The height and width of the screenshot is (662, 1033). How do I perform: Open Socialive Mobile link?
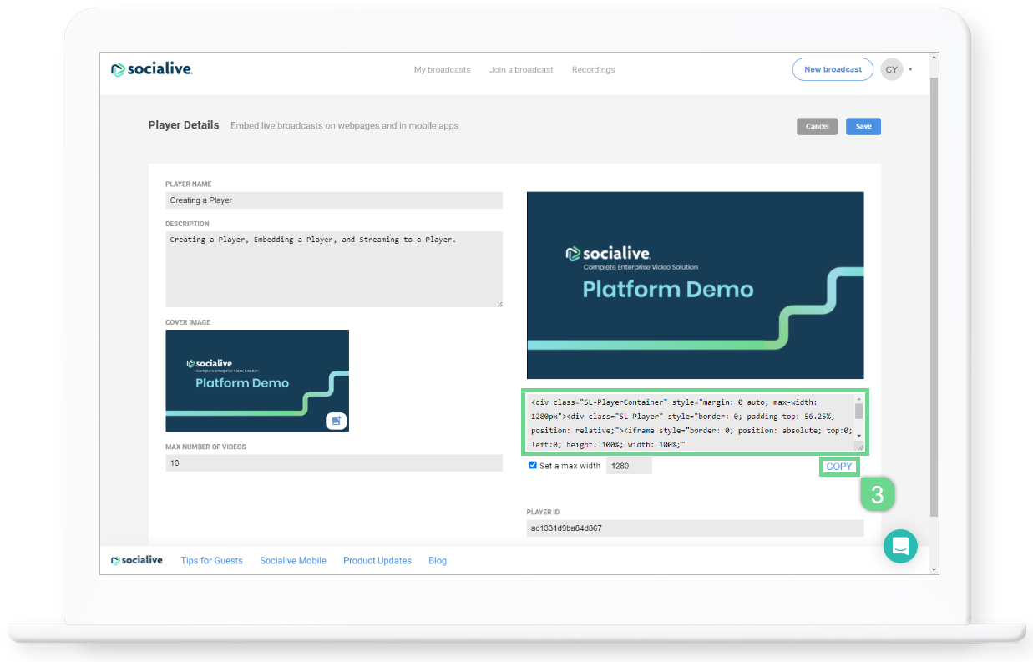point(293,560)
